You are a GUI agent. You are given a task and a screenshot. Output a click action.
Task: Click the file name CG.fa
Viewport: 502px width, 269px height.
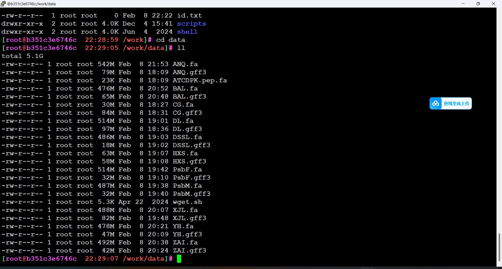pos(183,105)
